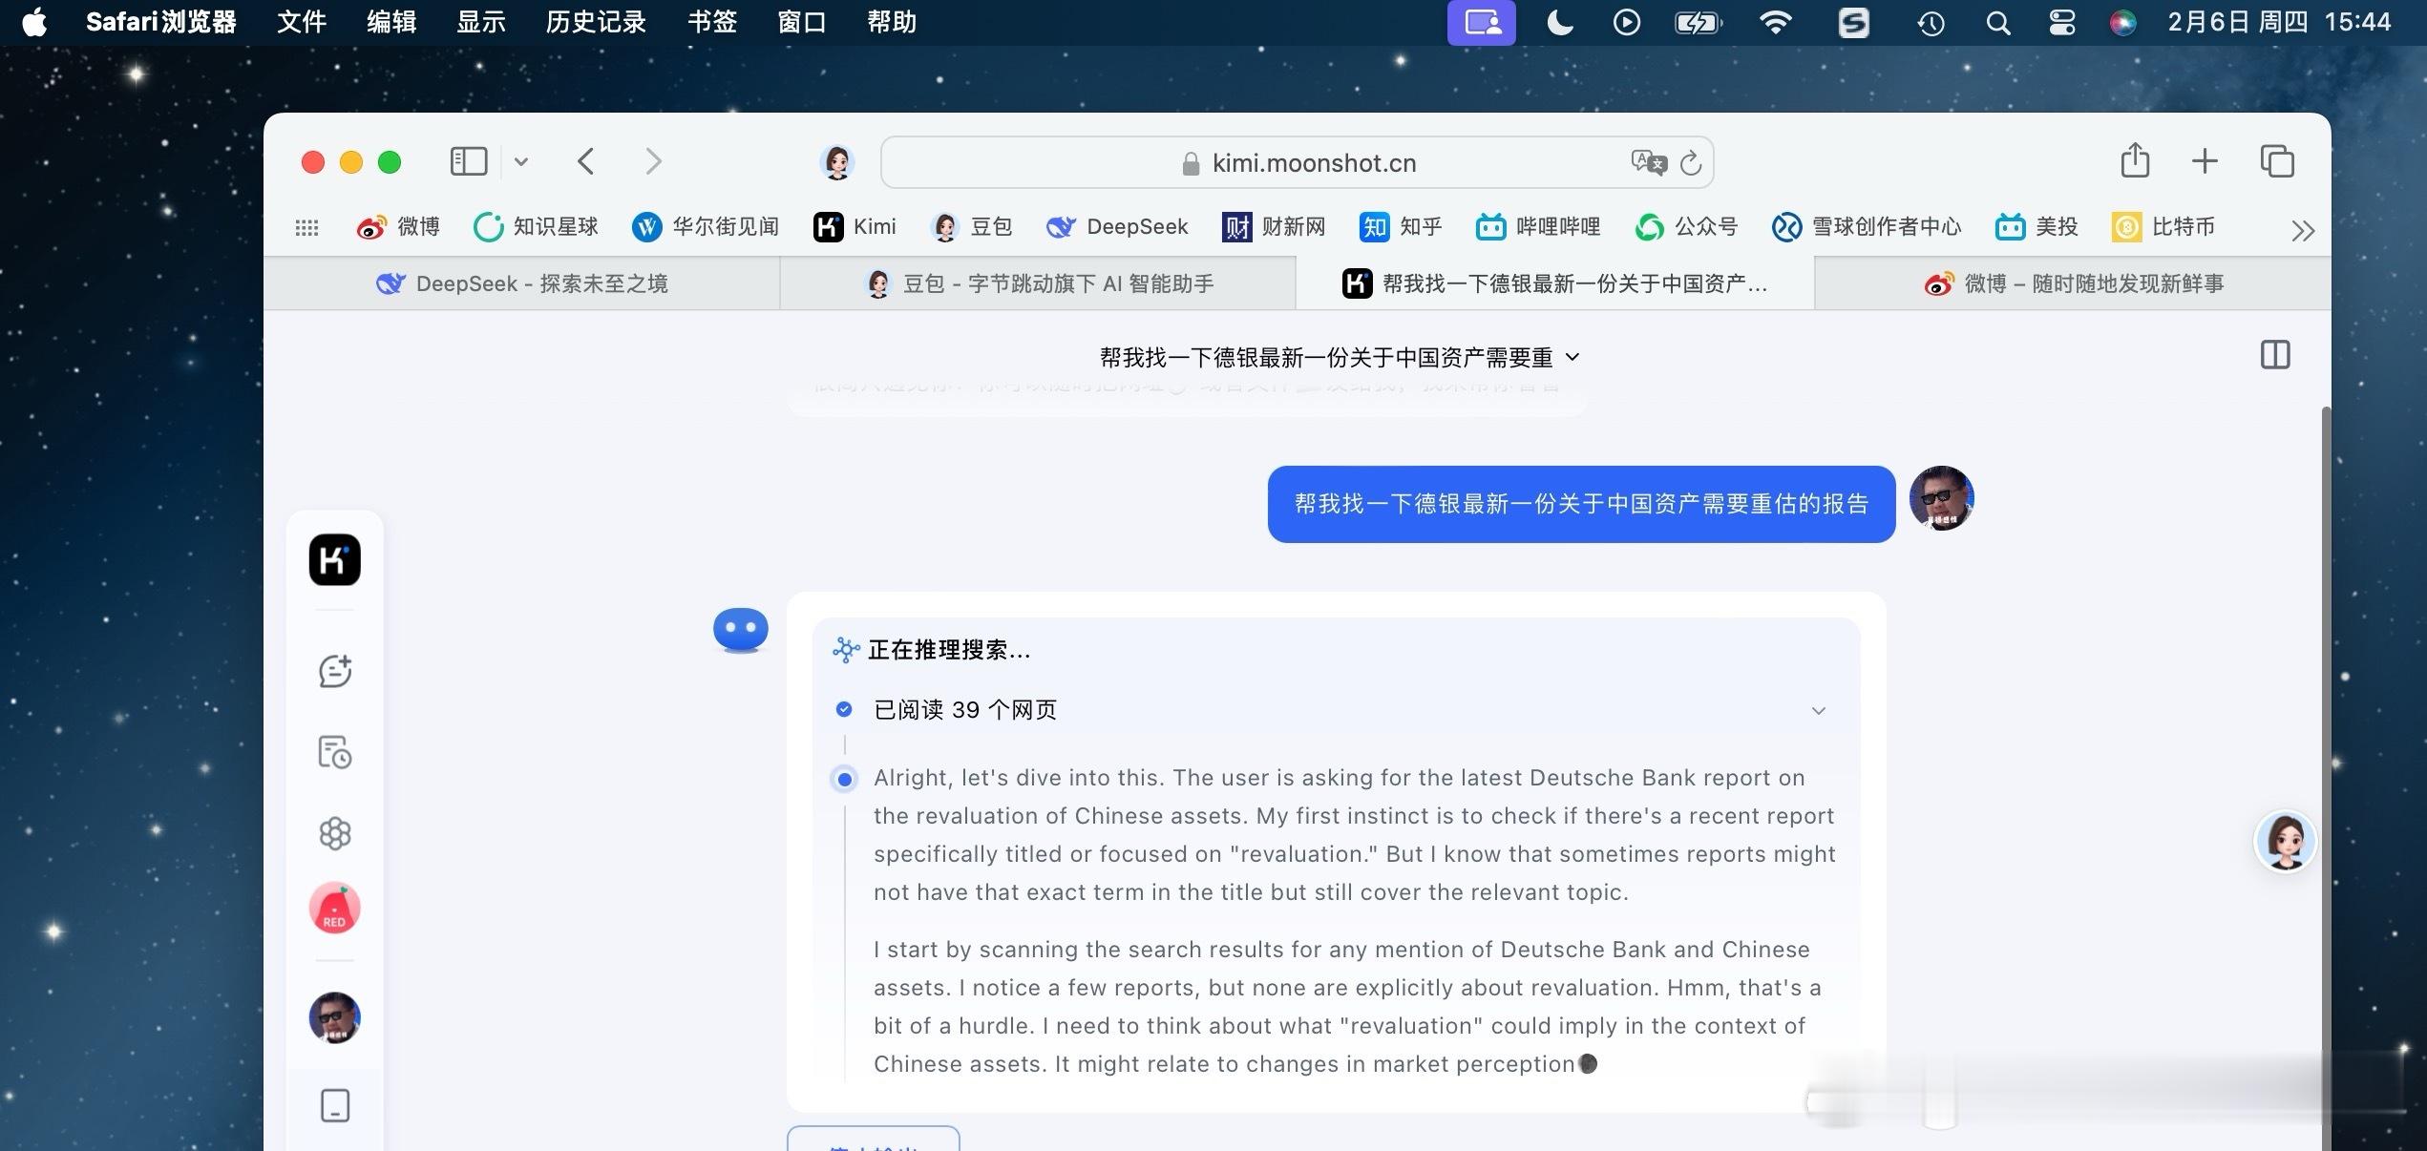Open a new Safari tab
This screenshot has width=2427, height=1151.
click(2205, 160)
